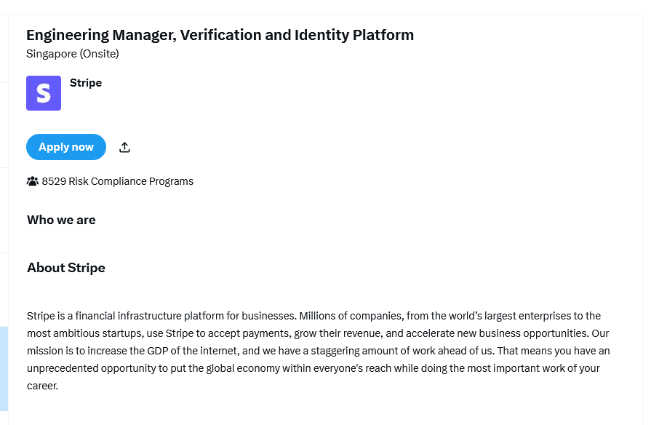Click the Apply now button

66,147
